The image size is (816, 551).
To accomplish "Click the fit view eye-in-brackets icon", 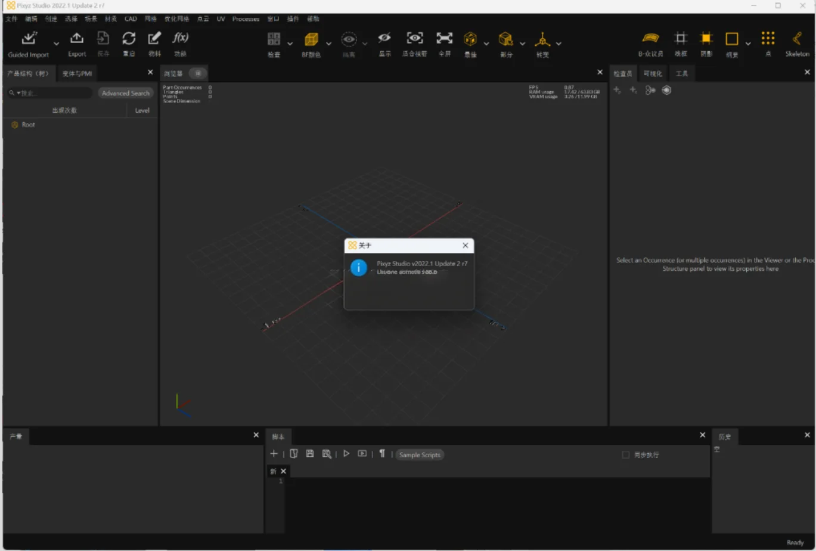I will pyautogui.click(x=415, y=38).
